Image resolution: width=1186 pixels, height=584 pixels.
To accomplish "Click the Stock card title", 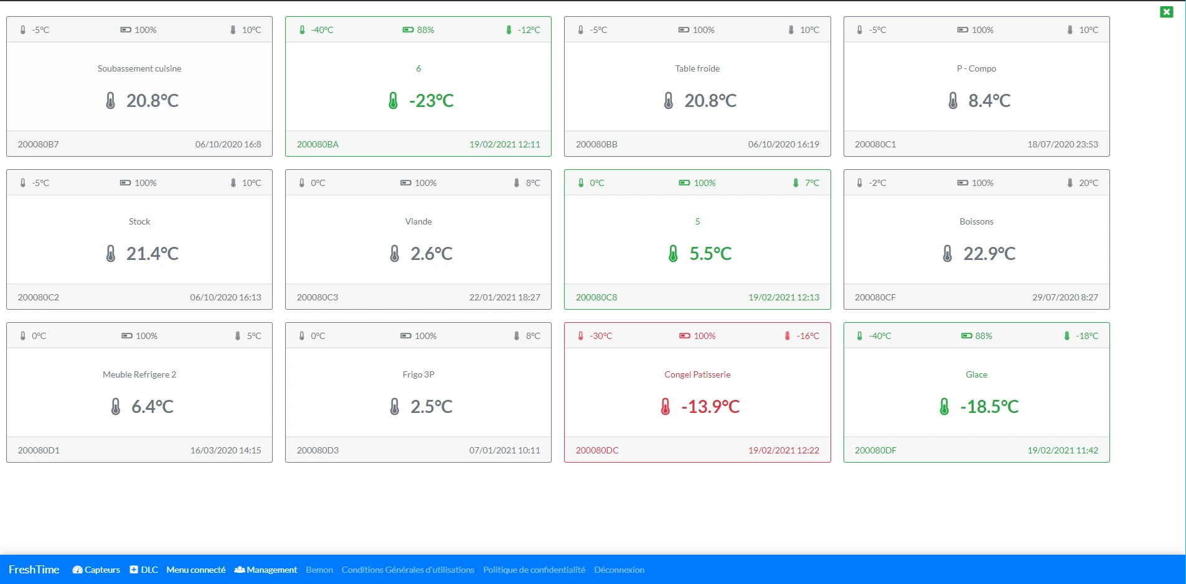I will (x=139, y=221).
